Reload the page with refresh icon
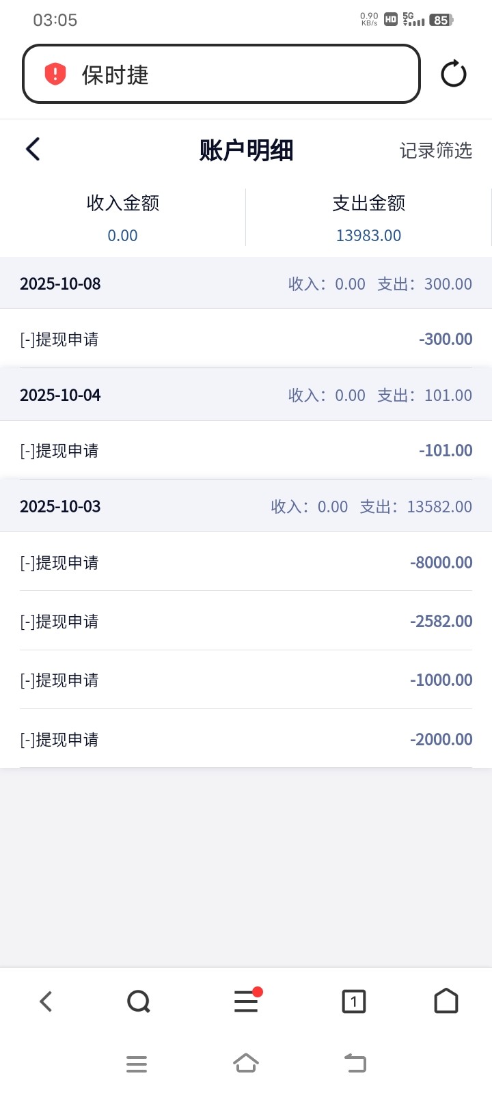492x1093 pixels. pos(453,74)
